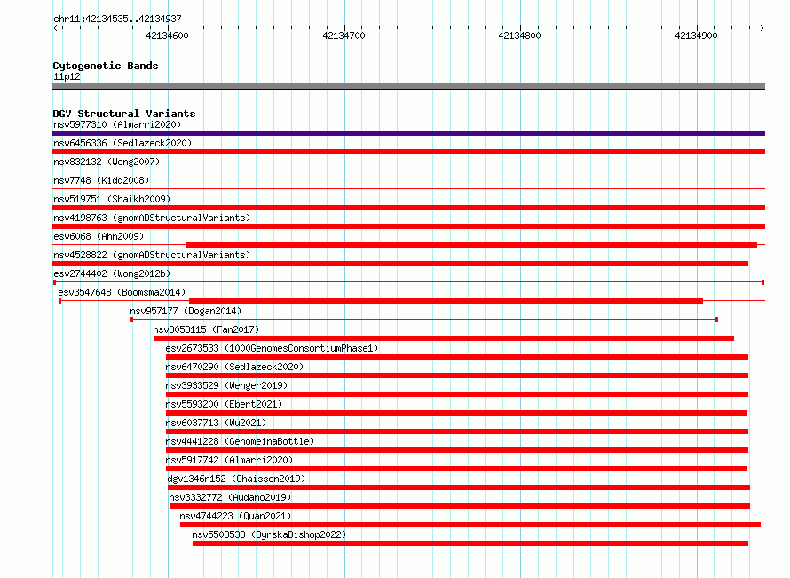Viewport: 790px width, 578px height.
Task: Click the nsv519751 (Shaikh2009) label
Action: tap(112, 199)
